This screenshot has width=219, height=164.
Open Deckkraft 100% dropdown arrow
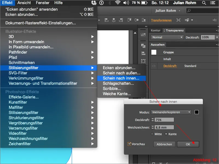(x=217, y=37)
